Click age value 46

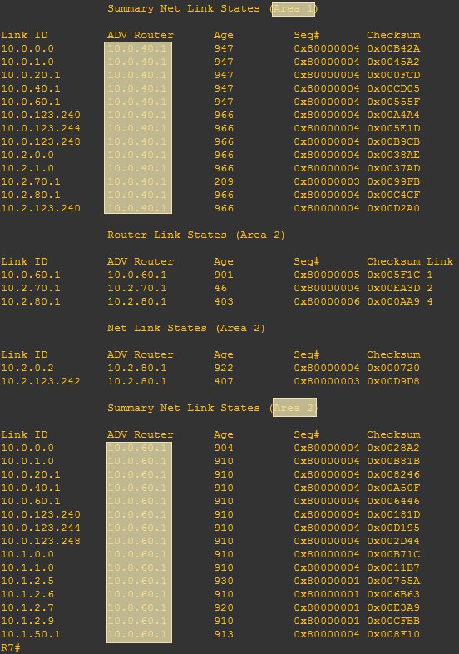click(220, 288)
